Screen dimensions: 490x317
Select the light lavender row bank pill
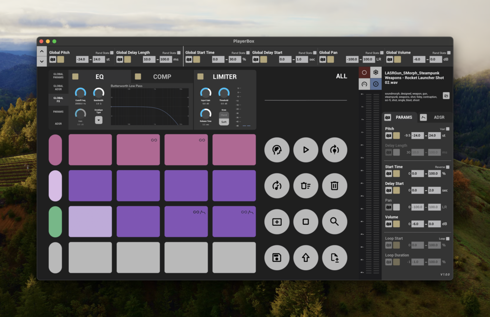pyautogui.click(x=55, y=186)
